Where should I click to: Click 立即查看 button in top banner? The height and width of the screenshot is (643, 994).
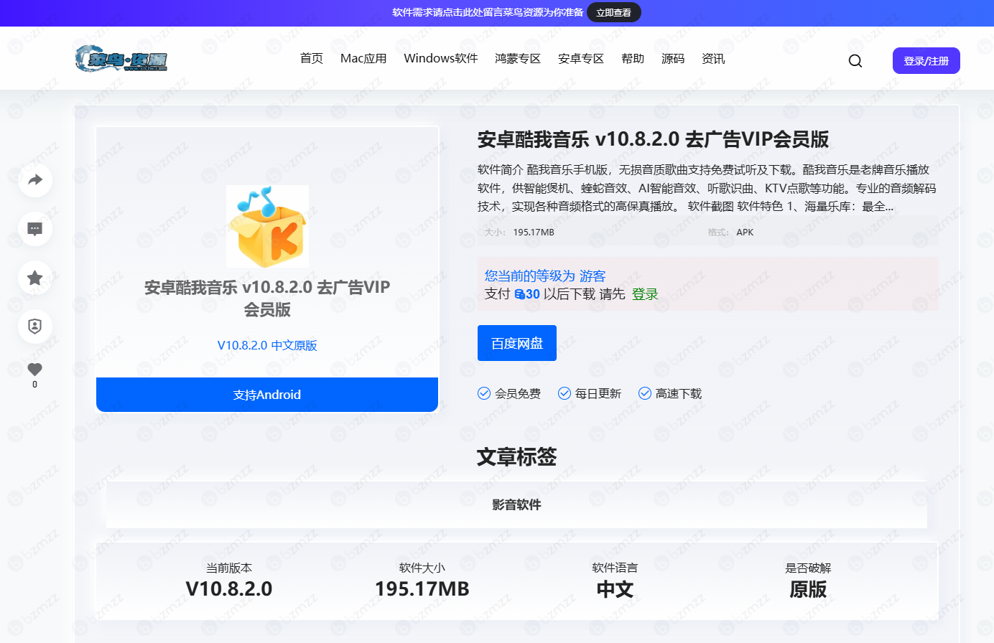[x=614, y=12]
